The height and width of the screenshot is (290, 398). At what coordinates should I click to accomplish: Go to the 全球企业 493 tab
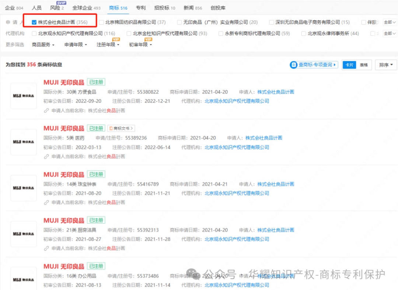pos(86,8)
